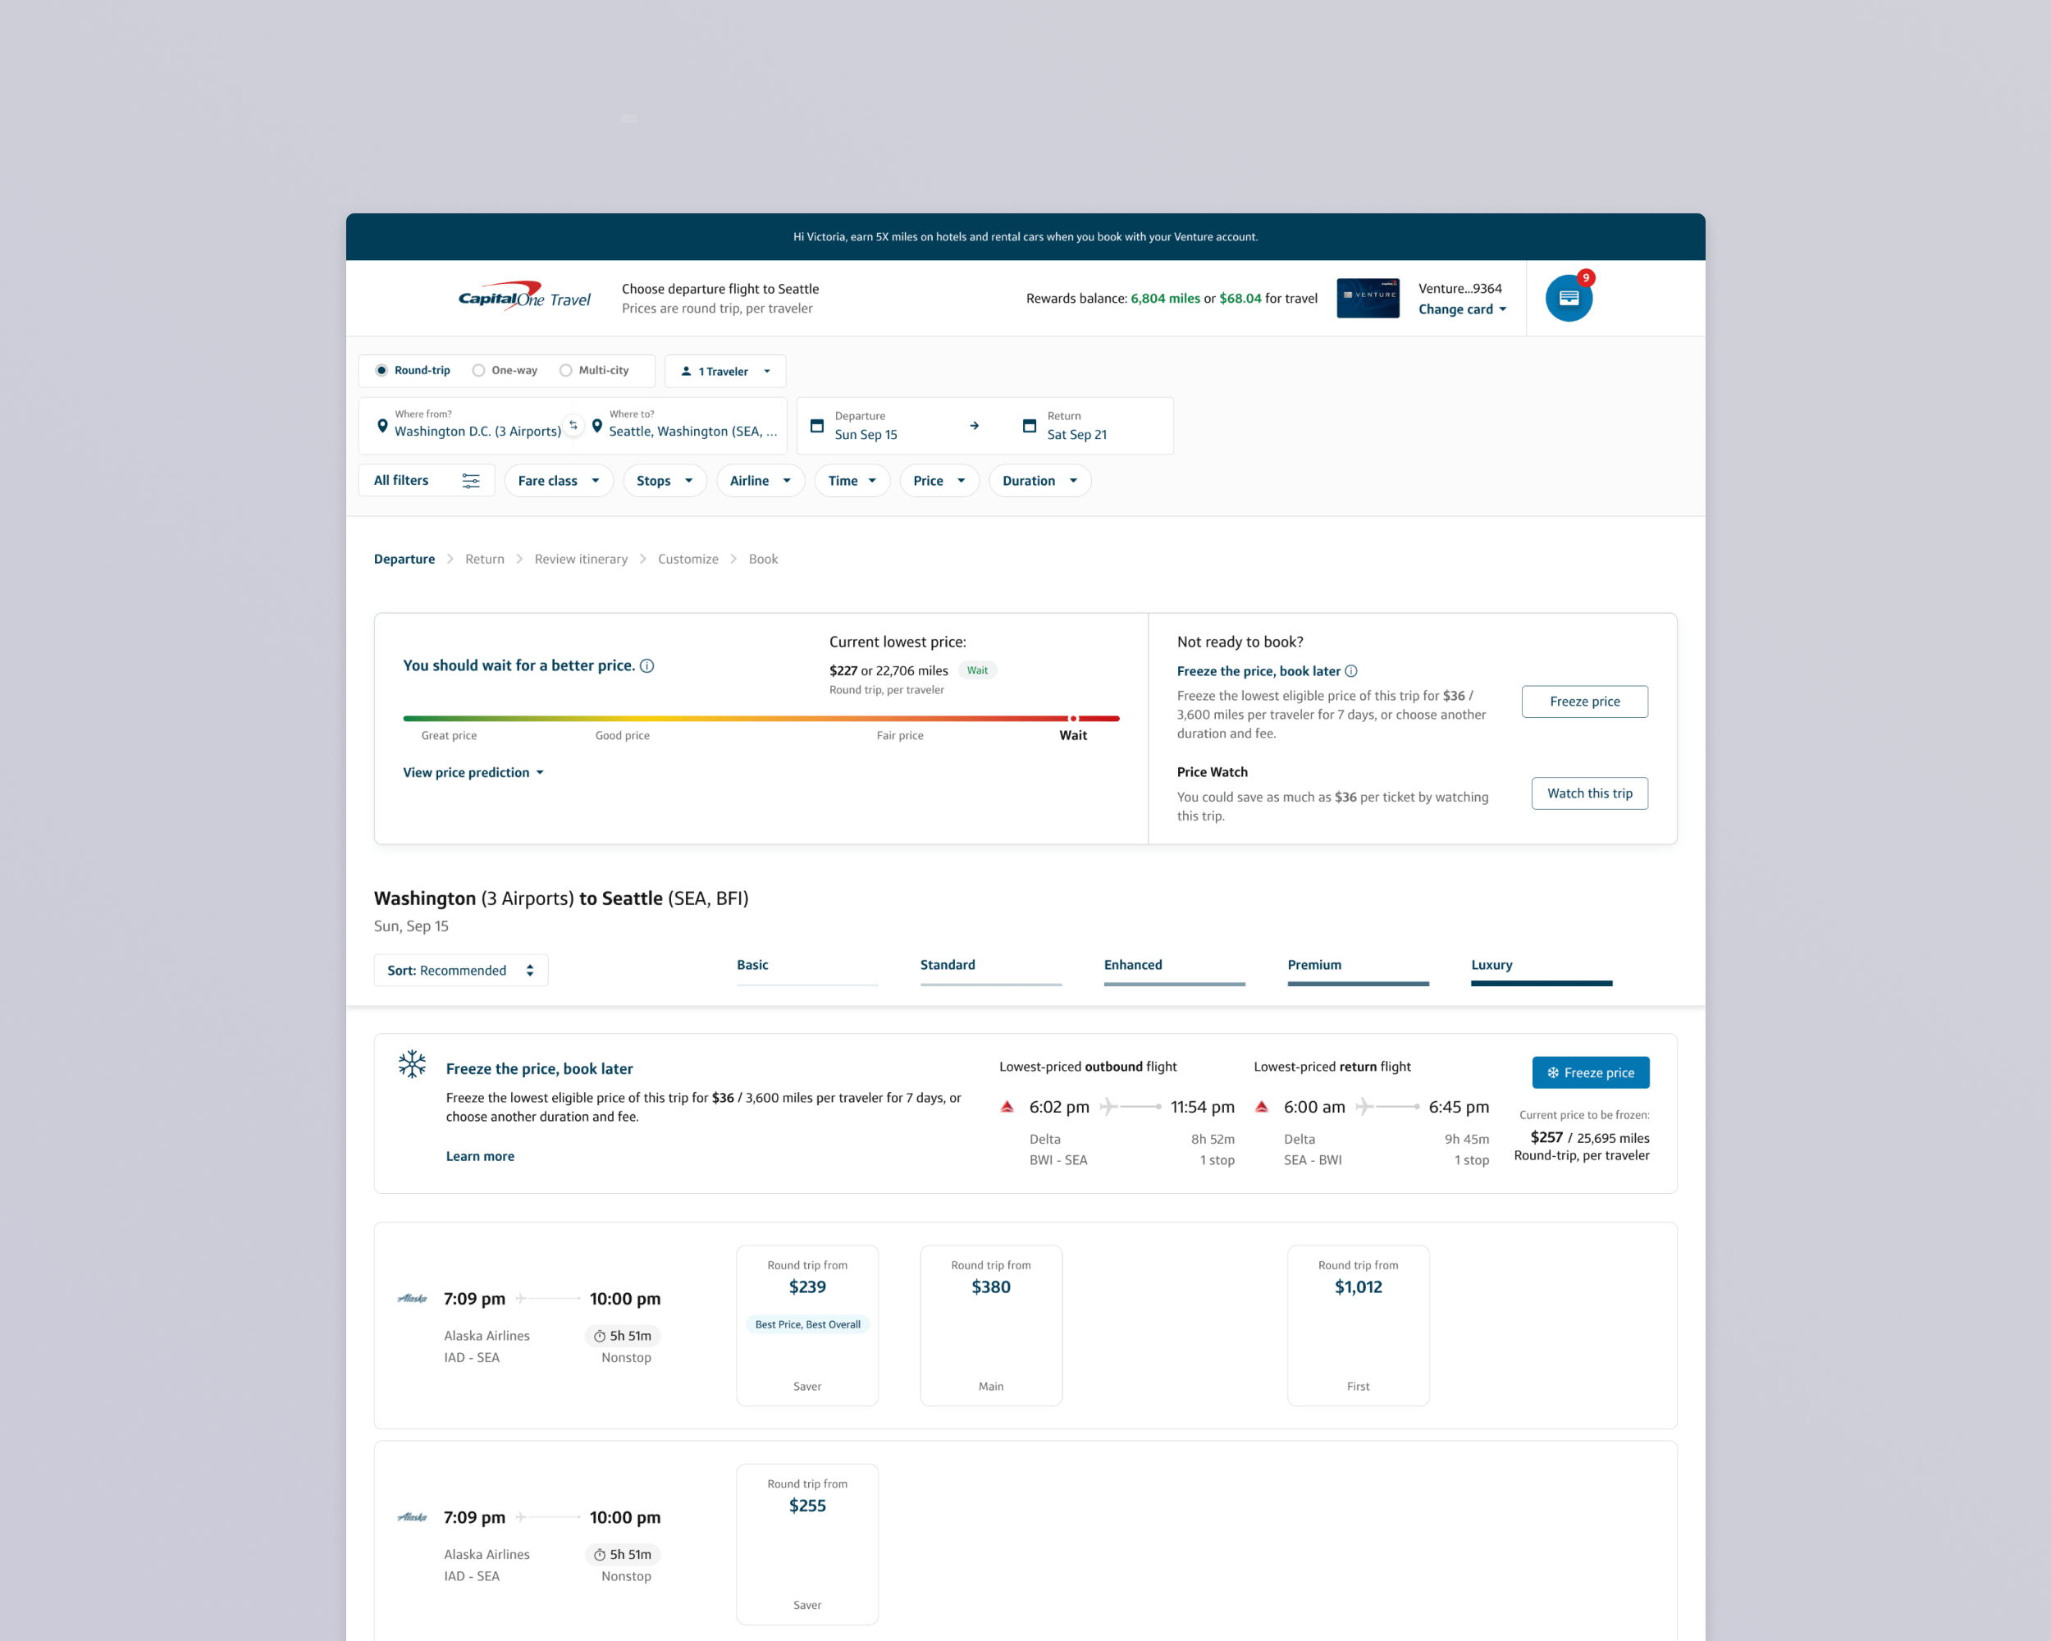Open All filters sliders icon
Screen dimensions: 2051x1641
pos(471,481)
